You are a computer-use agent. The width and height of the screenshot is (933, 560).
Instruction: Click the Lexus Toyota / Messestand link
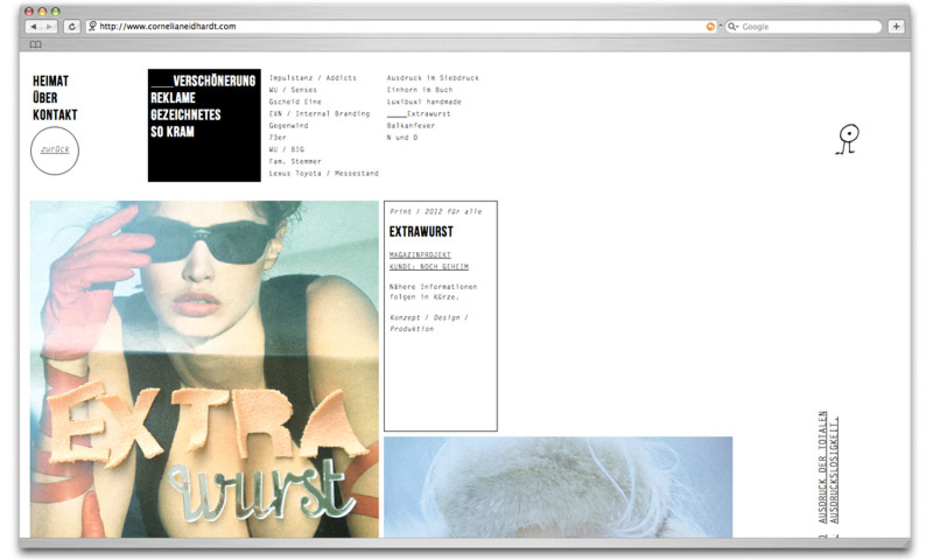pyautogui.click(x=323, y=174)
